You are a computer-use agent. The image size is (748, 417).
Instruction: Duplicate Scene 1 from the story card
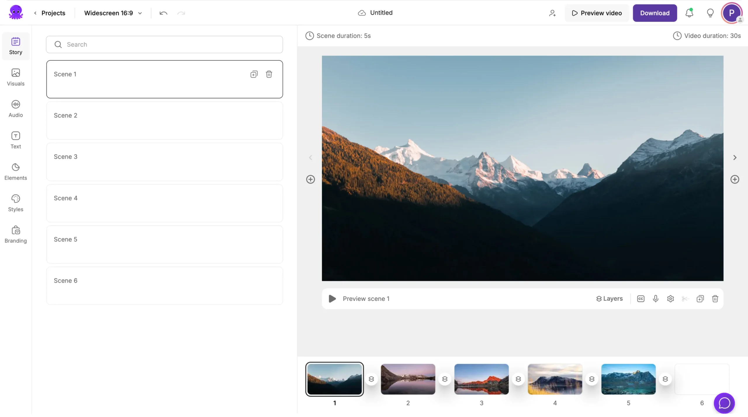coord(254,74)
